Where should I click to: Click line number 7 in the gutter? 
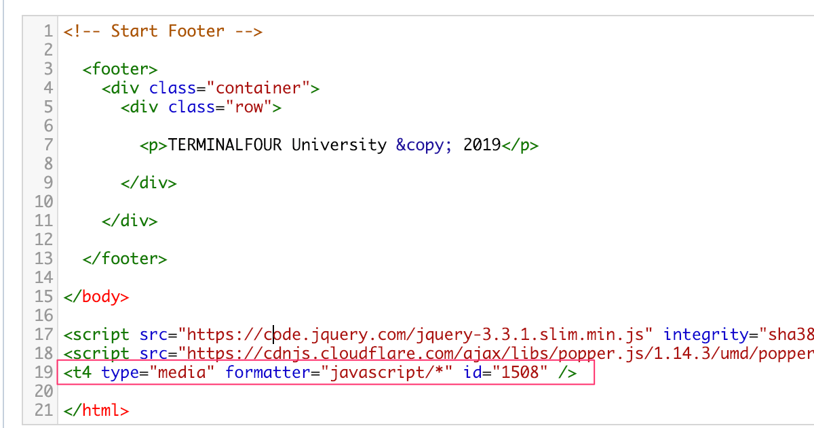pos(47,145)
